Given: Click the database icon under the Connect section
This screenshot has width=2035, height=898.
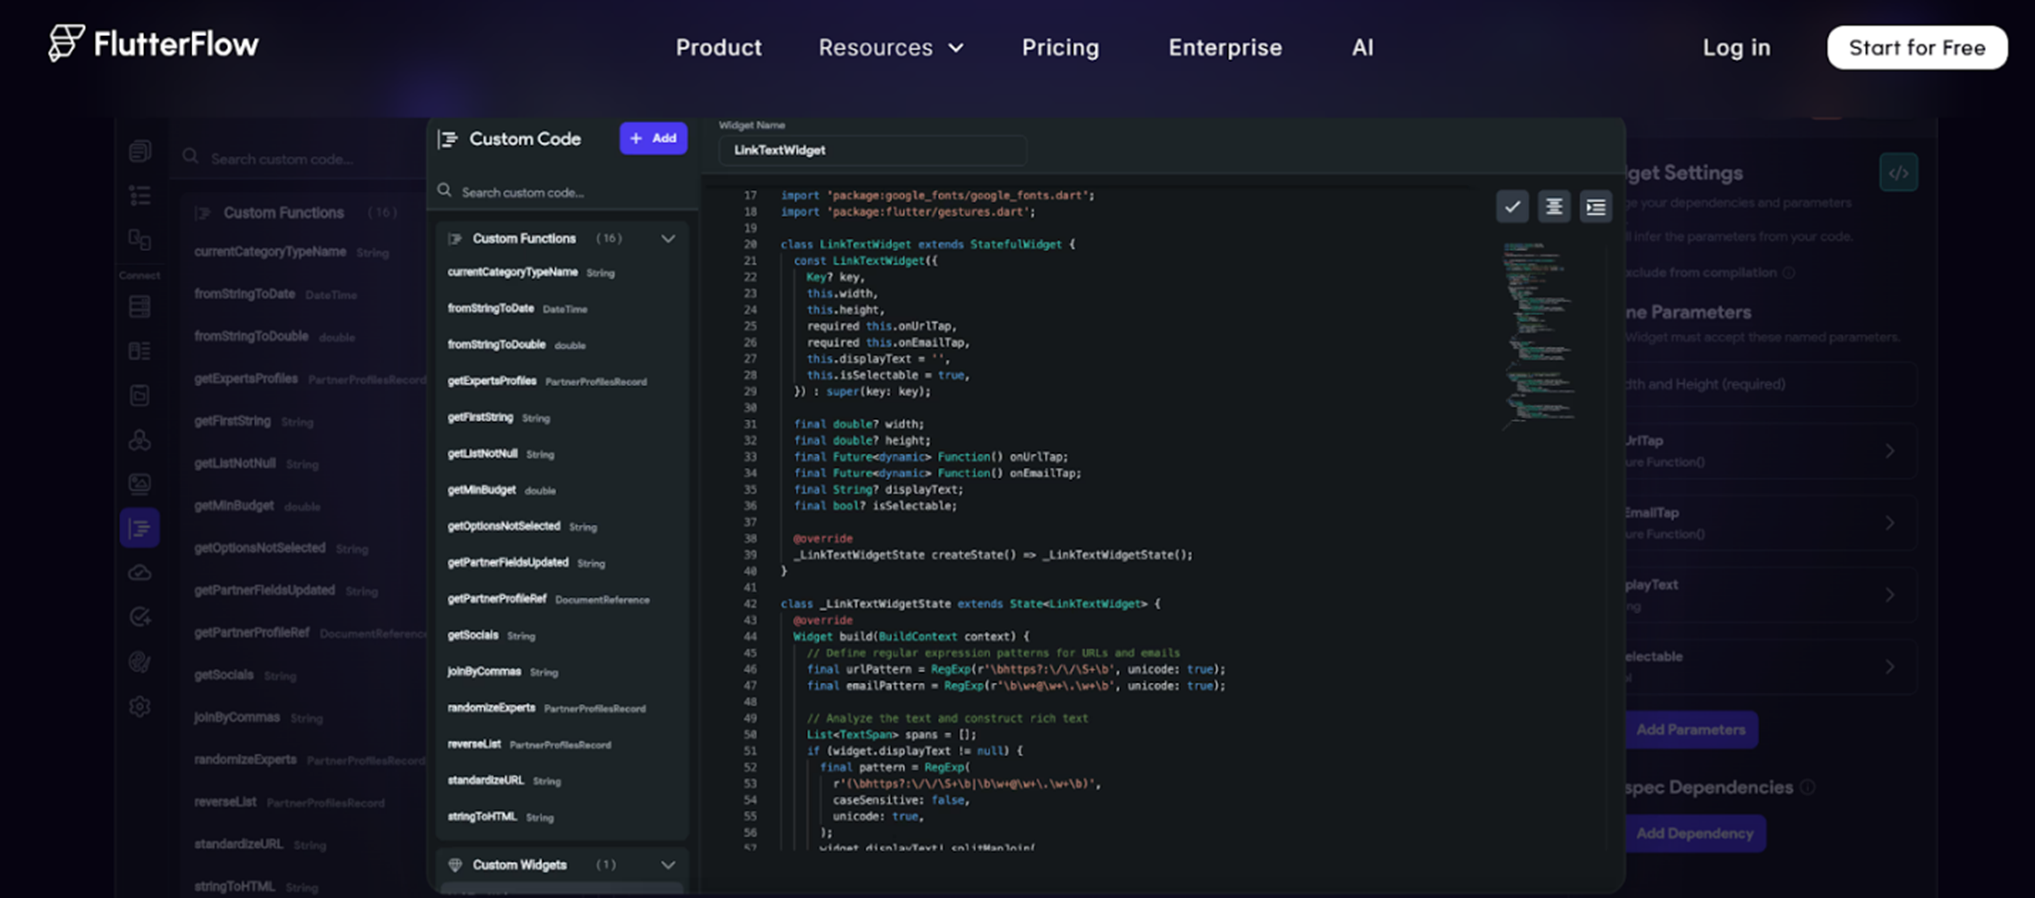Looking at the screenshot, I should (140, 307).
